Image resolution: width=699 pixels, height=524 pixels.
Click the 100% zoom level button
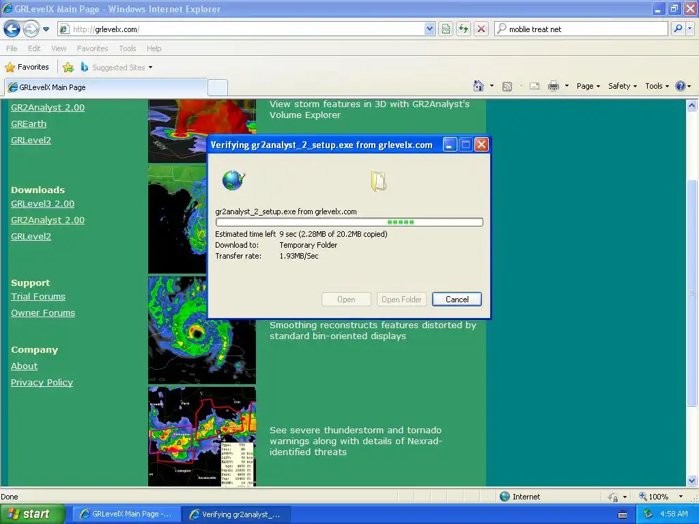[653, 497]
